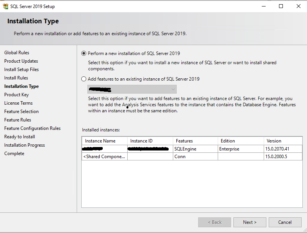The image size is (307, 233).
Task: Select Add features to existing instance option
Action: pyautogui.click(x=84, y=79)
